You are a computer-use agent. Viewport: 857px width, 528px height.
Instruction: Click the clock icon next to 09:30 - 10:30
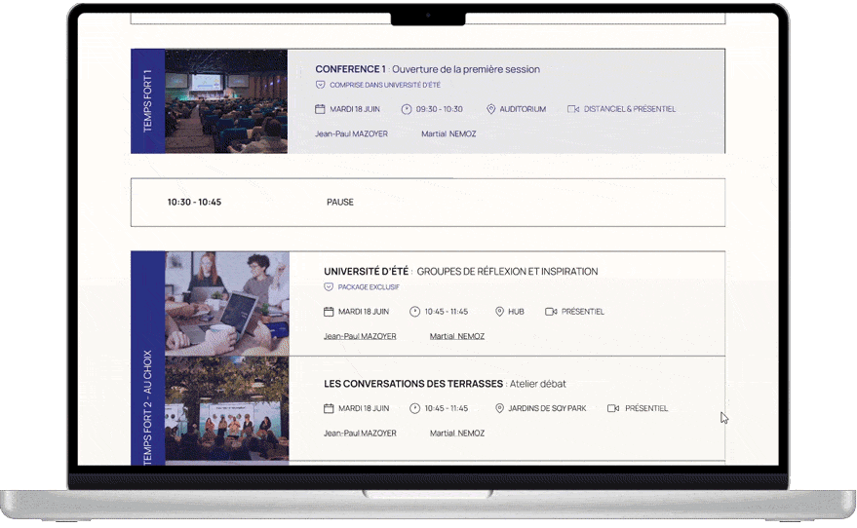click(x=407, y=109)
